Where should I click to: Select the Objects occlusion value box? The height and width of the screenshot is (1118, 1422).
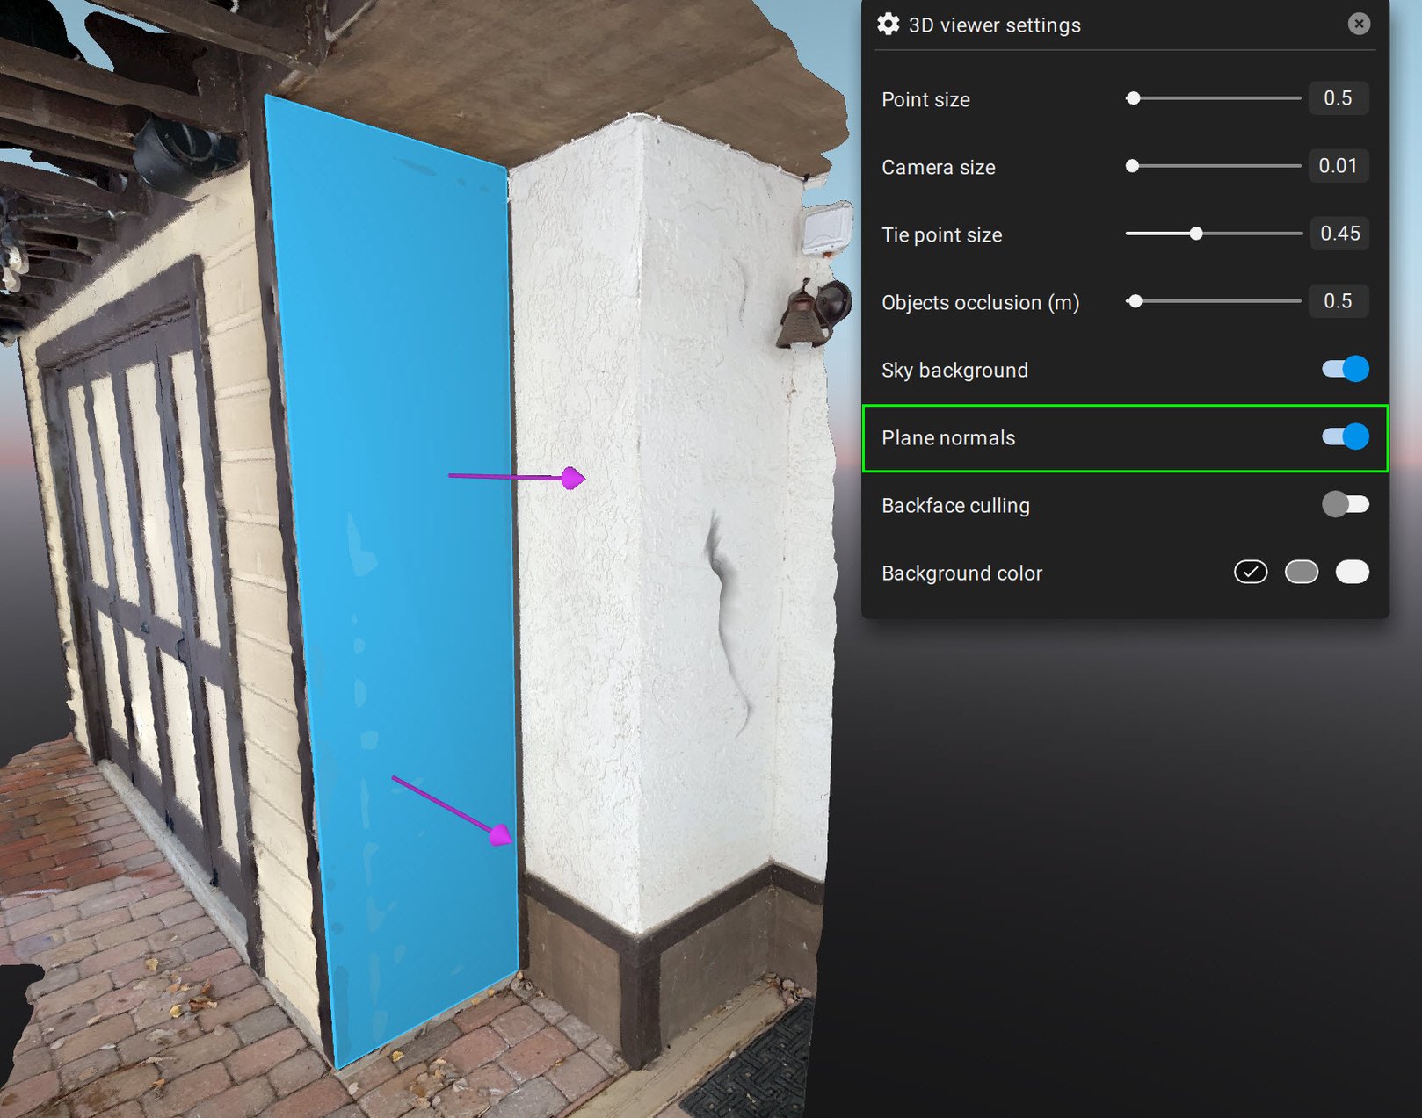1338,301
